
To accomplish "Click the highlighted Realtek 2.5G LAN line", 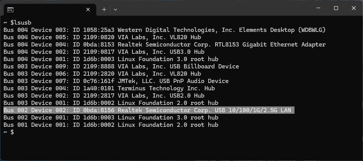I will pos(149,110).
